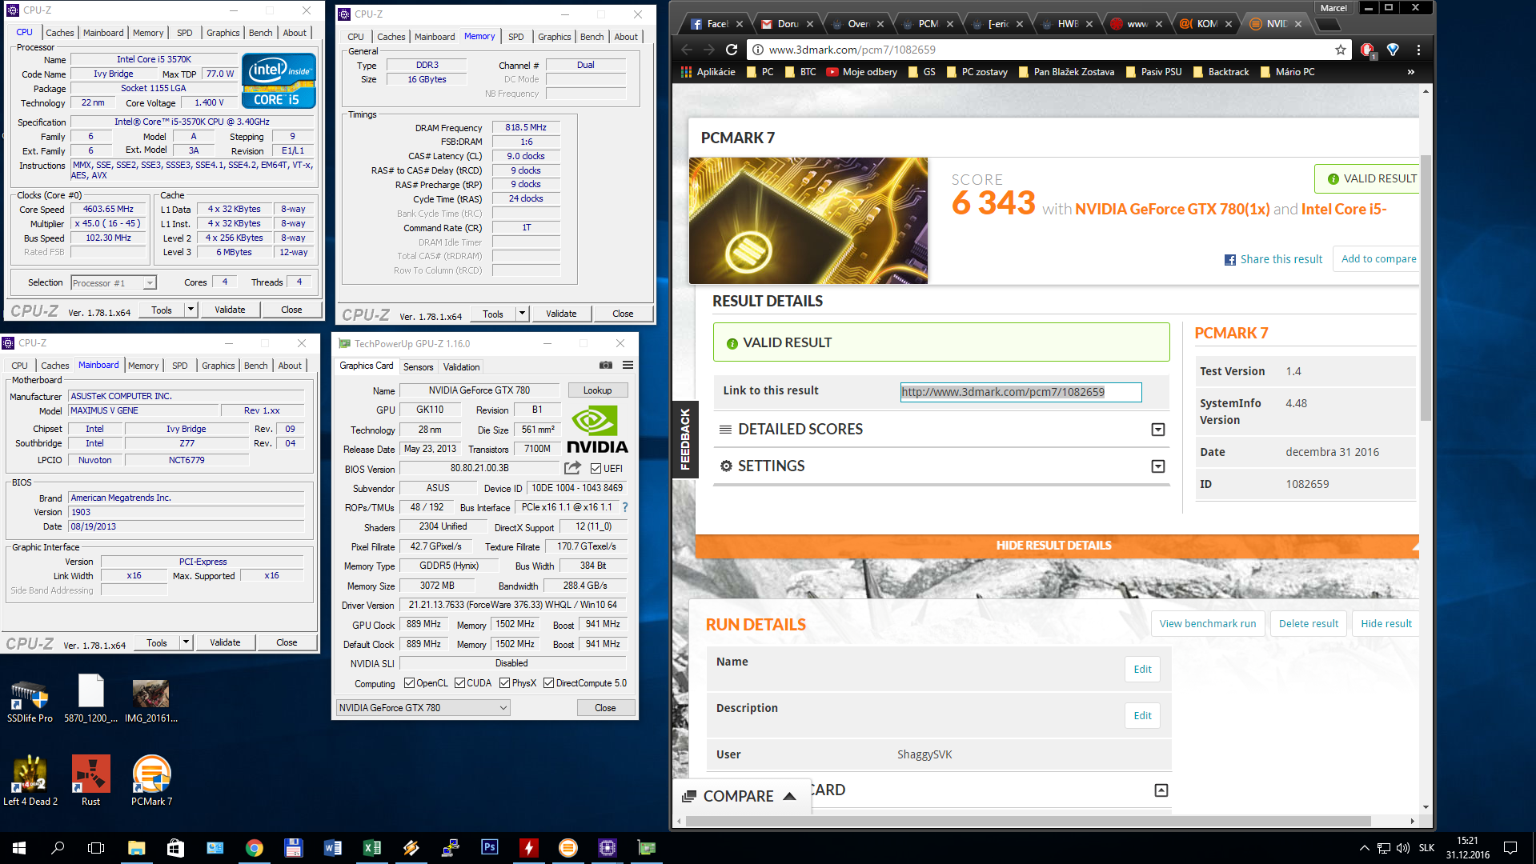The width and height of the screenshot is (1536, 864).
Task: Click the scroll-down arrow of the page scrollbar
Action: pyautogui.click(x=1426, y=807)
